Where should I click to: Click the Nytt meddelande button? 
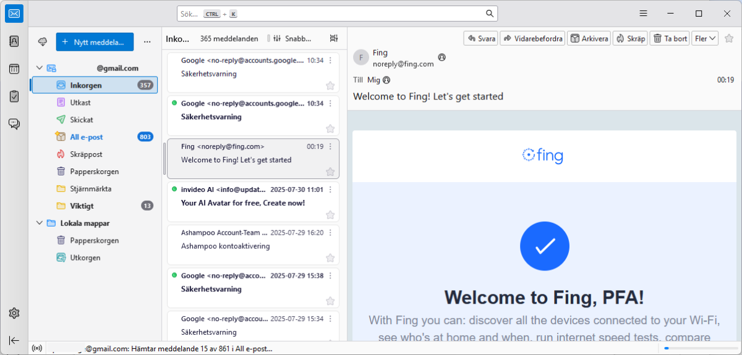[95, 42]
